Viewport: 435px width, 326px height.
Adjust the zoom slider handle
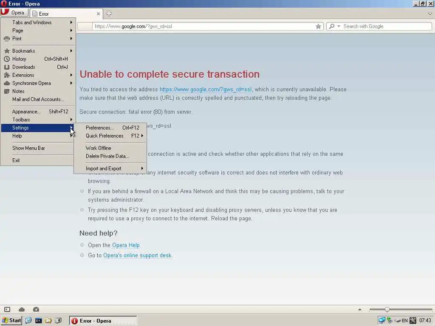387,309
